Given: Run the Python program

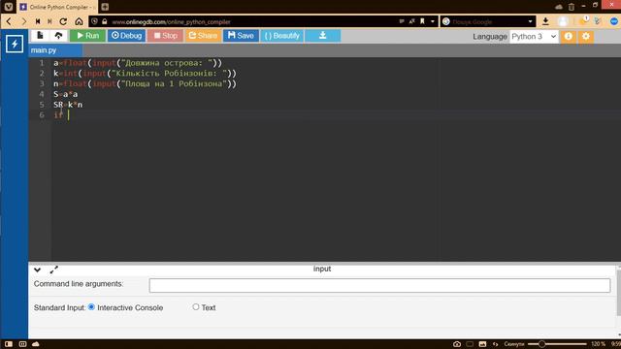Looking at the screenshot, I should [x=87, y=36].
